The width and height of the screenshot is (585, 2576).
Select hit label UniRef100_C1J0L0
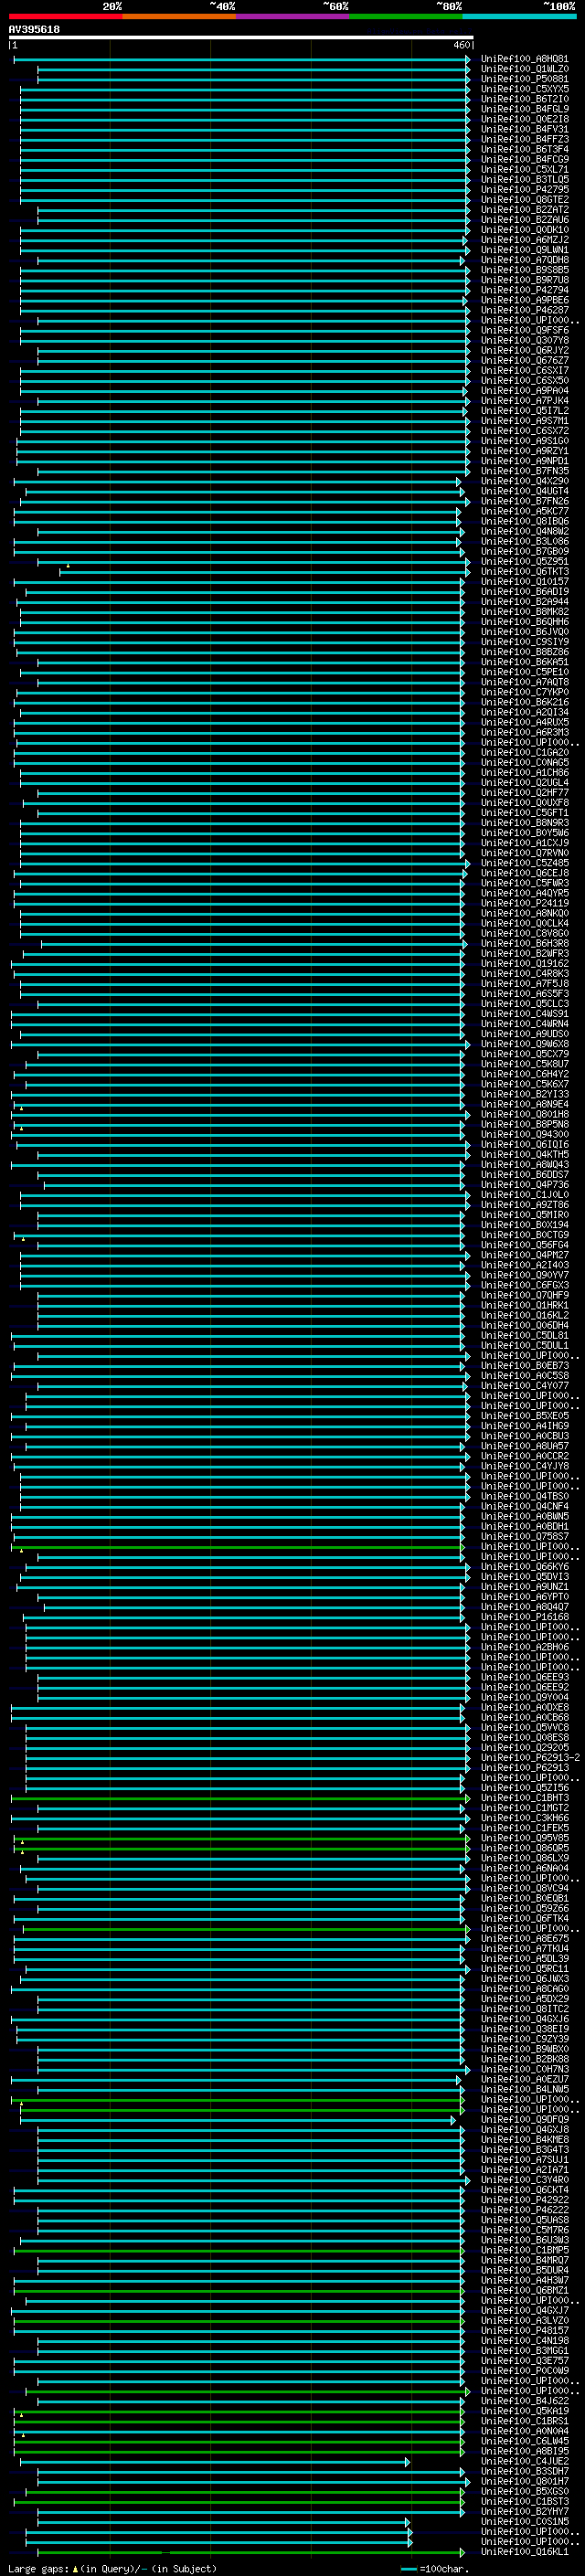click(x=524, y=1195)
